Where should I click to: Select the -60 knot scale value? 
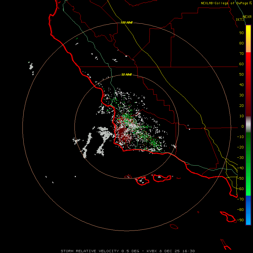[240, 189]
